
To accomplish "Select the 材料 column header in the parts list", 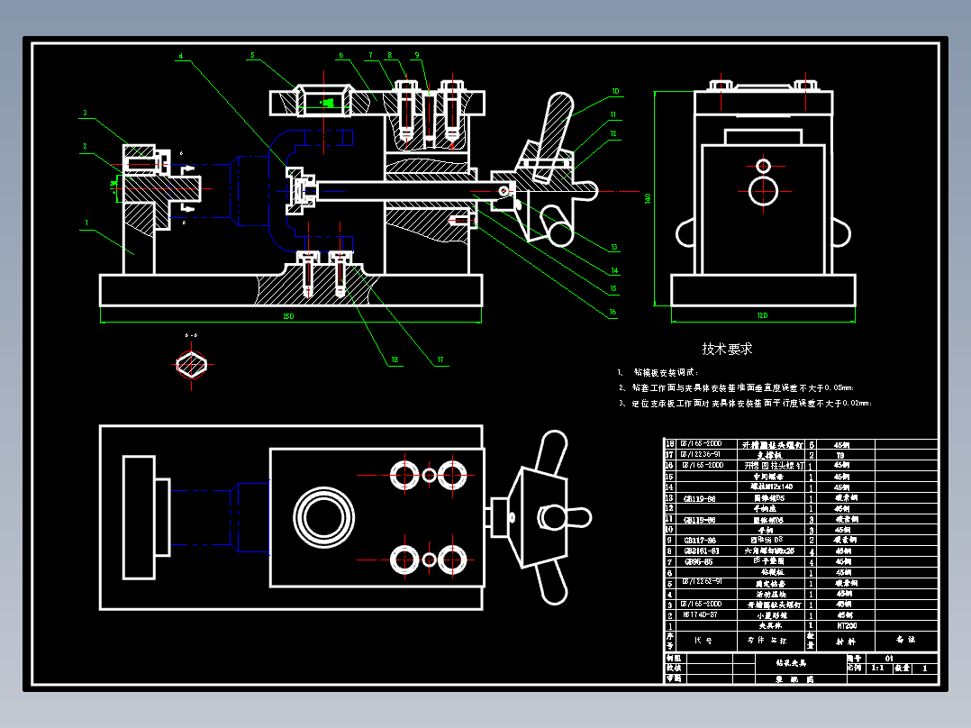I will click(845, 642).
